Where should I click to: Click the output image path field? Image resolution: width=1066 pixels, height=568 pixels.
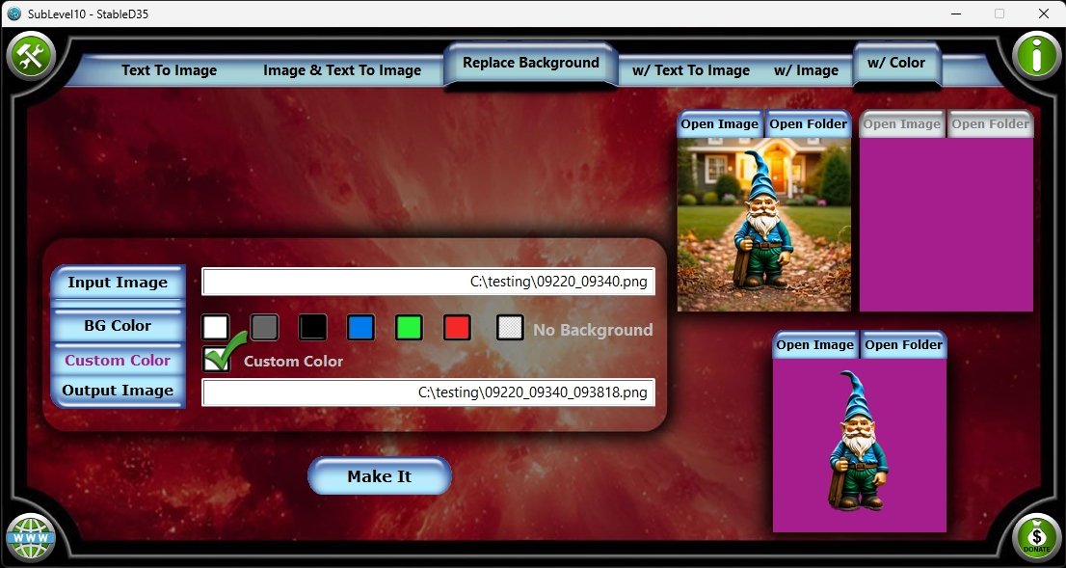(428, 392)
